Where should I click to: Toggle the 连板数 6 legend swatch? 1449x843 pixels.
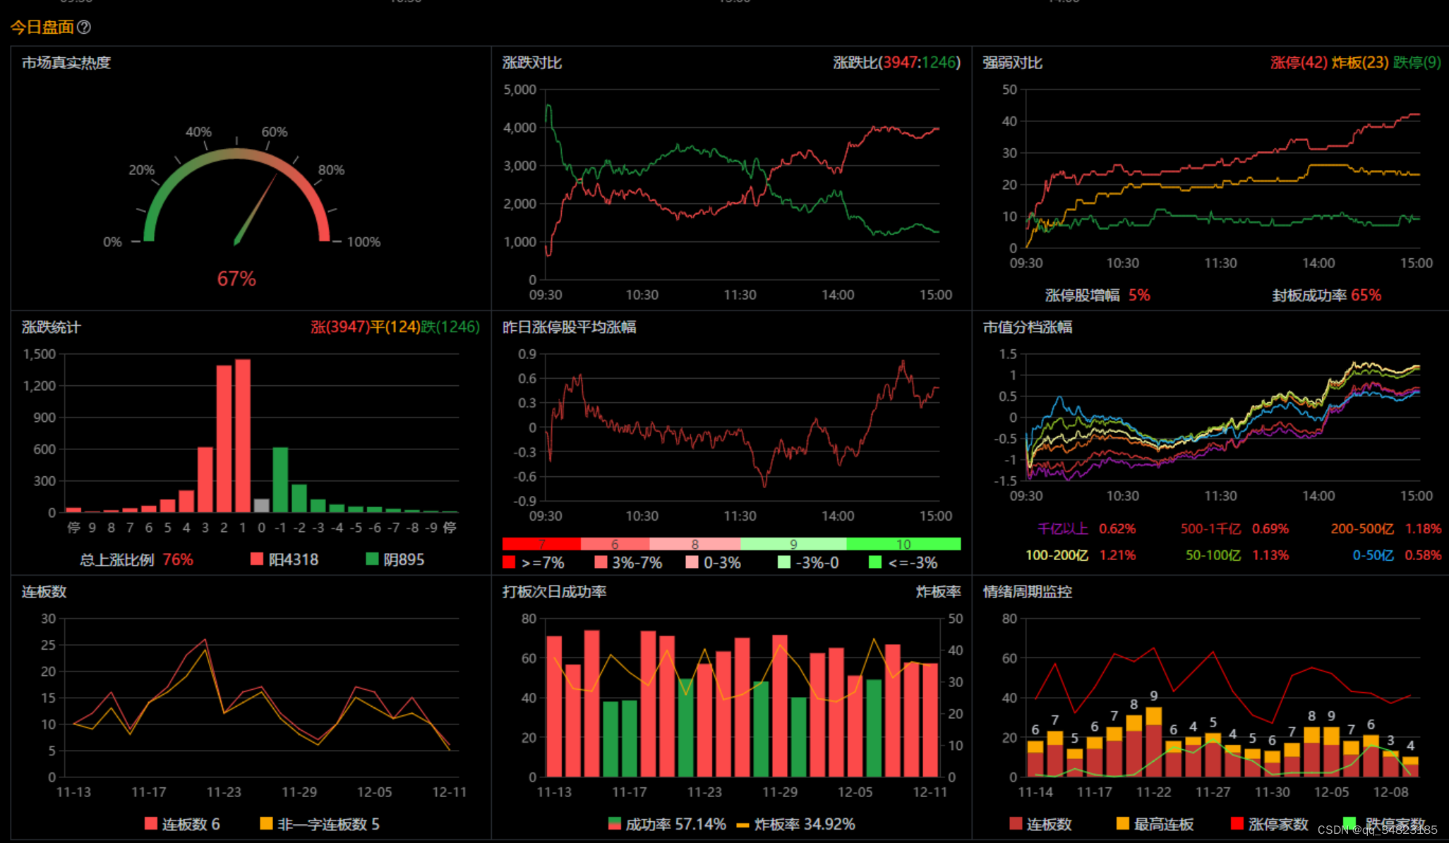coord(150,823)
